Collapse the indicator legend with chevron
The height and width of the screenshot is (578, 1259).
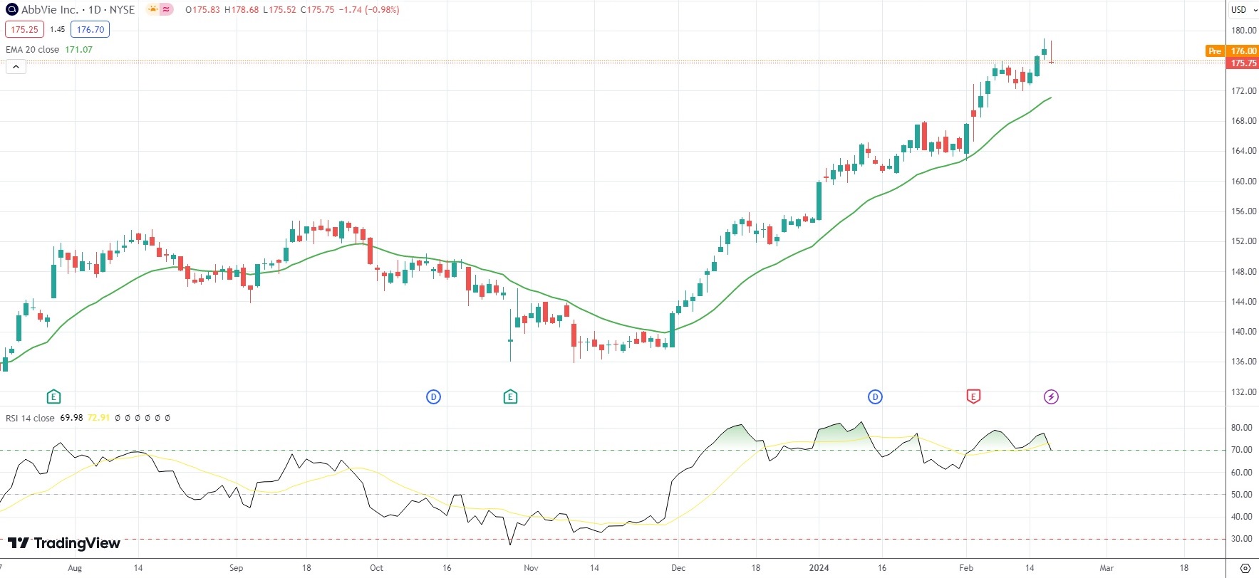(16, 66)
